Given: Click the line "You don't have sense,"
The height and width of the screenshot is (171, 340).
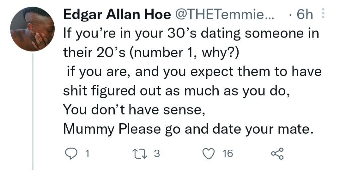Looking at the screenshot, I should (132, 109).
